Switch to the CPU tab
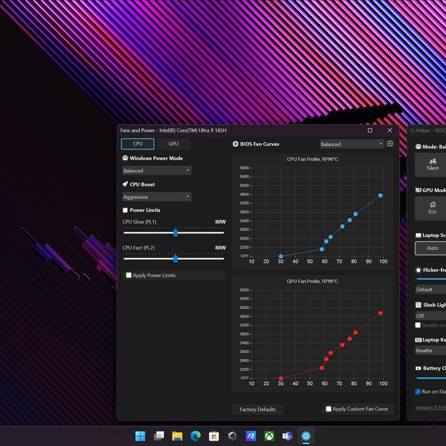 point(138,144)
